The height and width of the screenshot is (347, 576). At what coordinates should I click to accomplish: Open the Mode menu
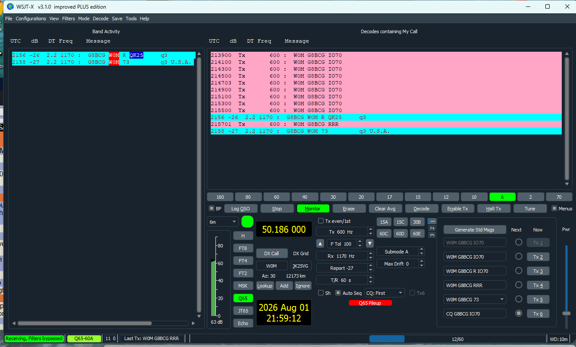(84, 19)
